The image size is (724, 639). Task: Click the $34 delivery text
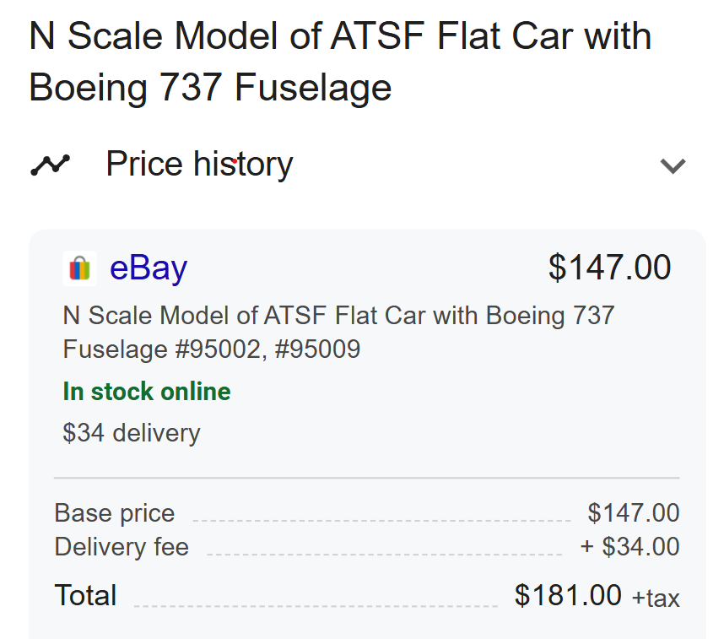[132, 433]
